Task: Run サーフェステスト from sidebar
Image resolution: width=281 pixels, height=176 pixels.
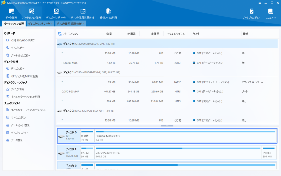Action: tap(17, 117)
